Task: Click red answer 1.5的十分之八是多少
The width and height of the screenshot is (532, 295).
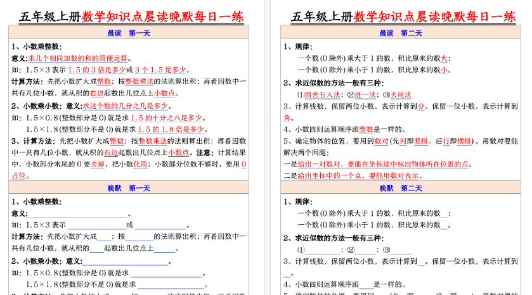Action: pos(167,118)
